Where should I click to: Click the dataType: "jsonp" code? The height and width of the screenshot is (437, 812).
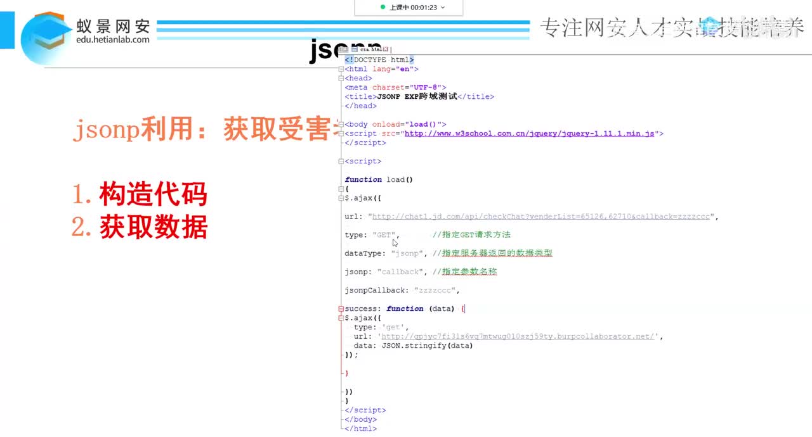tap(386, 253)
